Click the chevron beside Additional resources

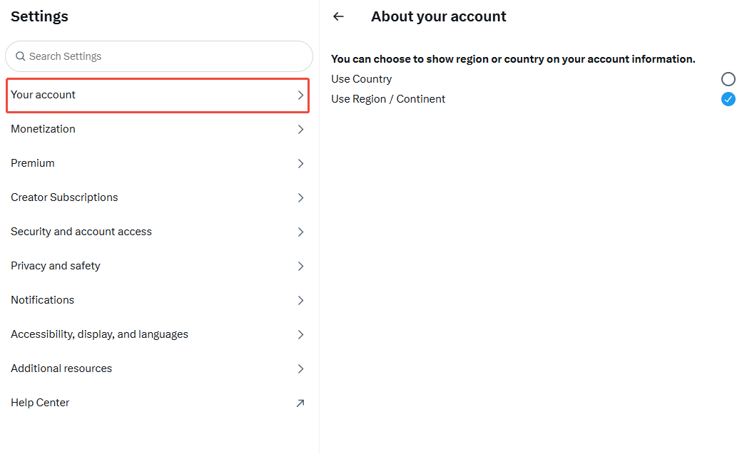point(300,368)
